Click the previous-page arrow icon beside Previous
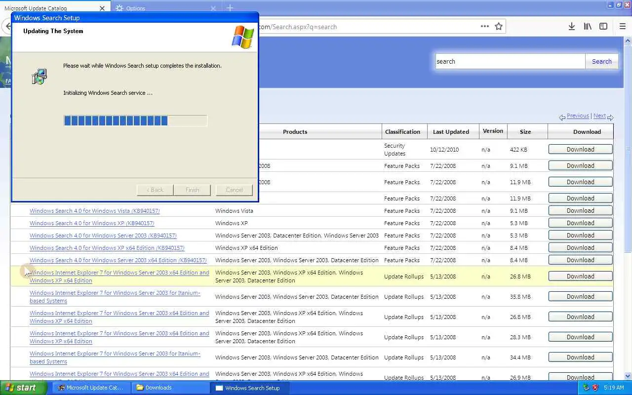 point(562,118)
